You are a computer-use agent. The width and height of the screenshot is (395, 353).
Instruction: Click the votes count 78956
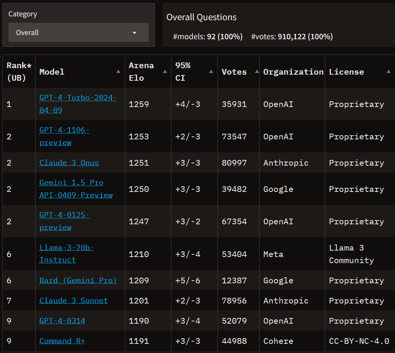(234, 301)
